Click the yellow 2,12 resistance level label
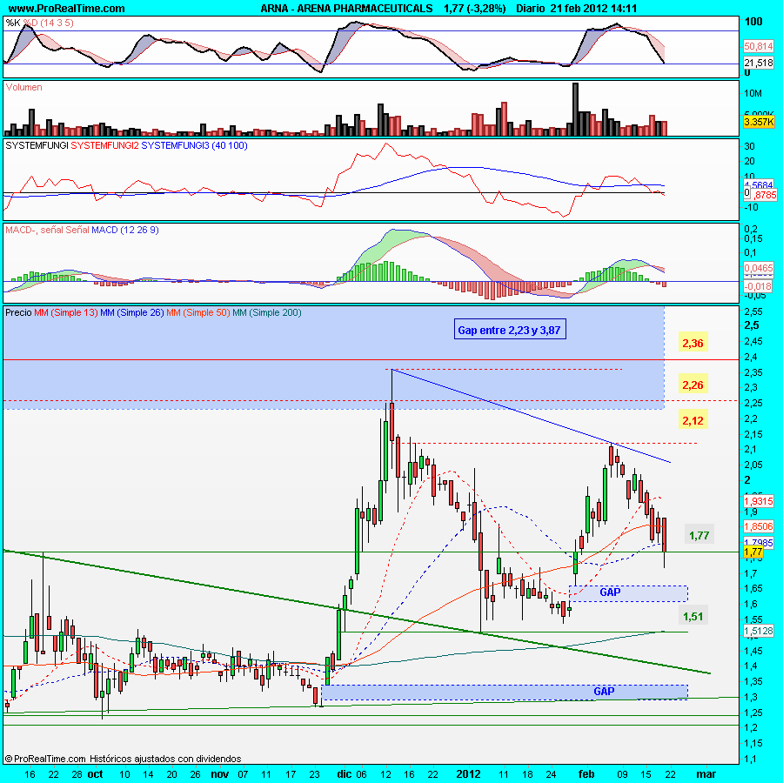783x783 pixels. 693,420
